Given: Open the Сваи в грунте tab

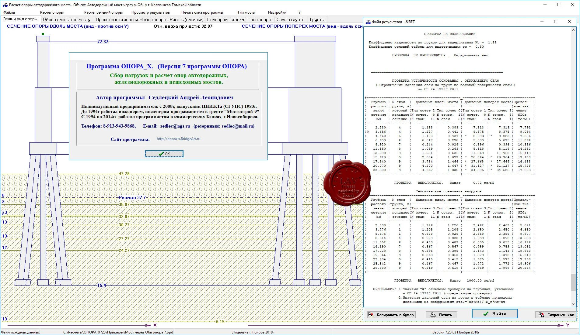Looking at the screenshot, I should 291,19.
